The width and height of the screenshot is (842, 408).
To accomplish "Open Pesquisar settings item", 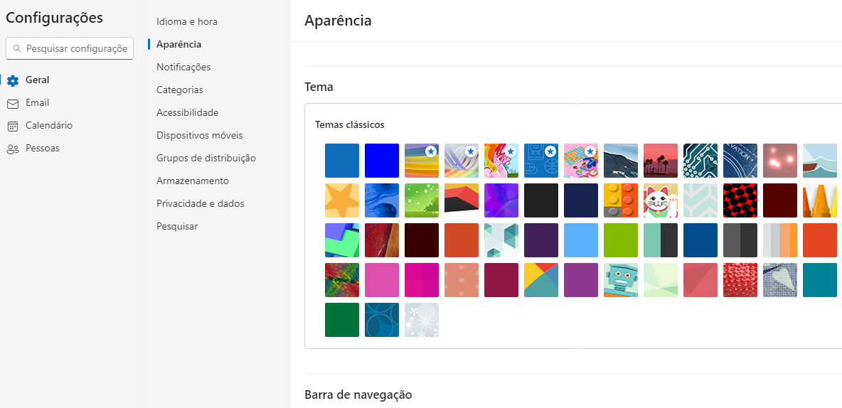I will 176,226.
